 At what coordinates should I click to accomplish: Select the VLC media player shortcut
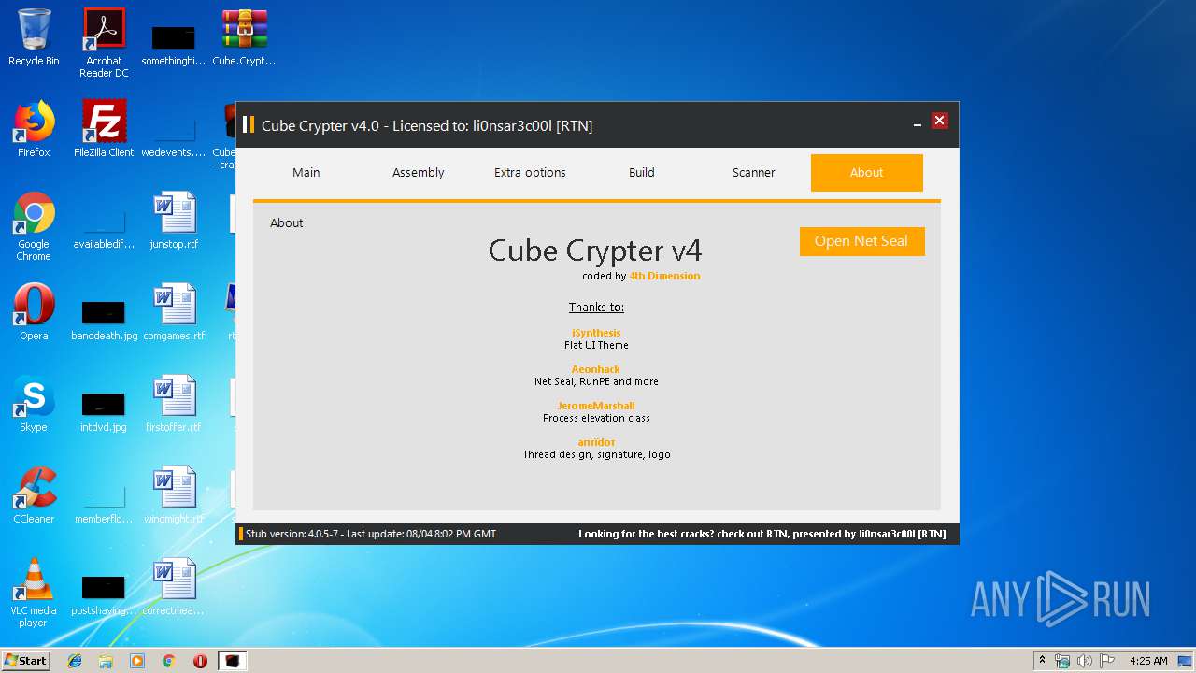click(x=34, y=593)
